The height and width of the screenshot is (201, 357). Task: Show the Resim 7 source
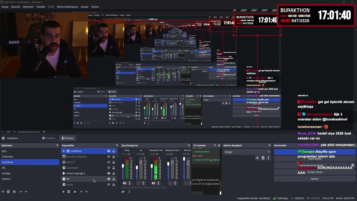[109, 162]
